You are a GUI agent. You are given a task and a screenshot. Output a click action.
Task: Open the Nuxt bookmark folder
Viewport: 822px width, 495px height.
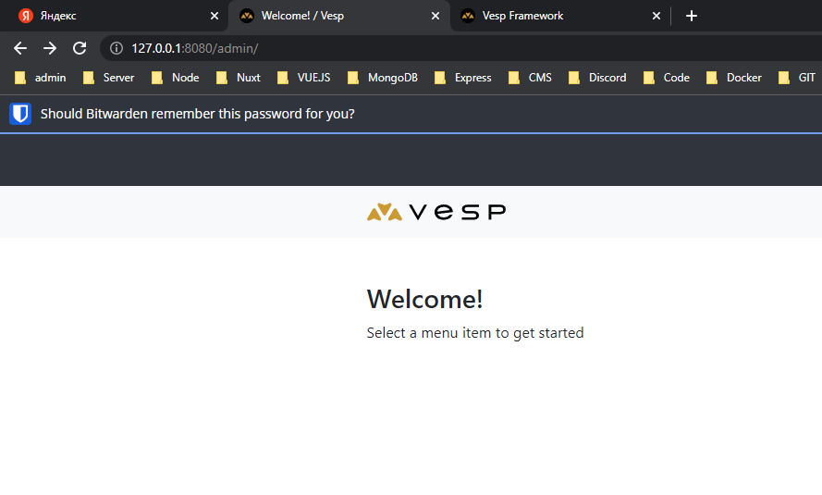pos(239,78)
